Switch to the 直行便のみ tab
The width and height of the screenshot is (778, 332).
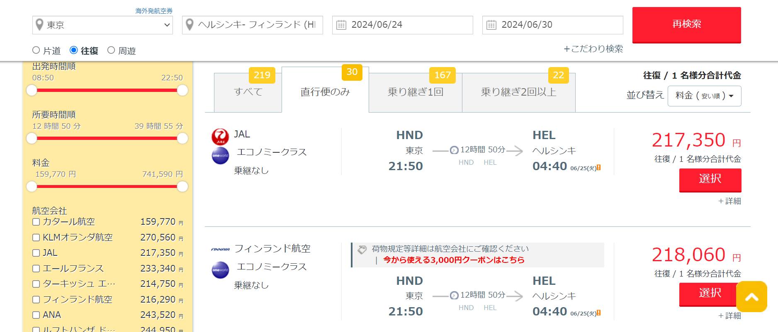(325, 90)
